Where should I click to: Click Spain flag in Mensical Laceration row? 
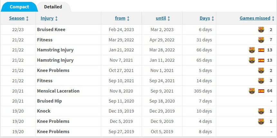pos(261,91)
